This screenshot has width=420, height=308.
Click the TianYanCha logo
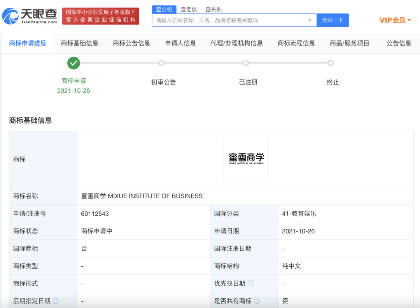[x=30, y=16]
